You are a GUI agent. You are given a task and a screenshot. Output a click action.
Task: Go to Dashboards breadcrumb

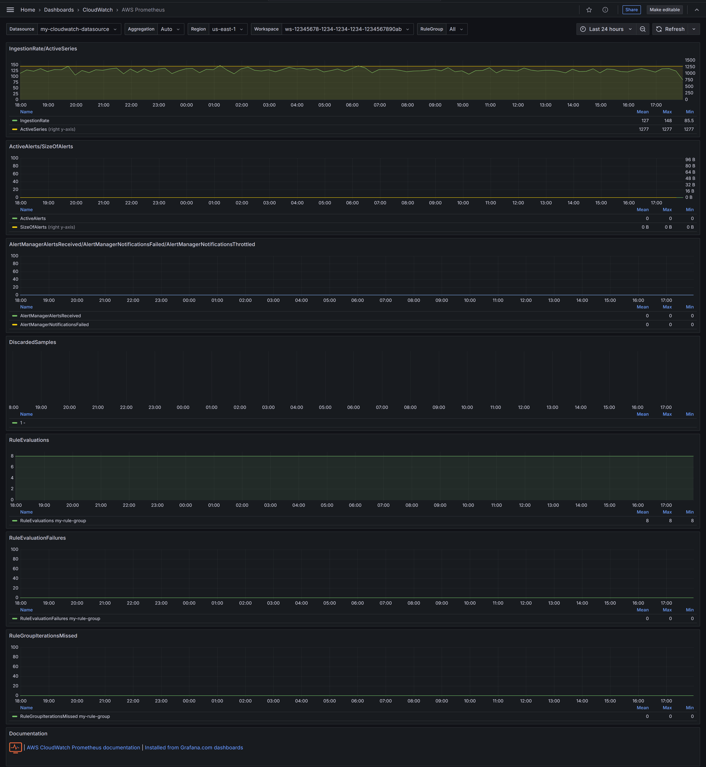[59, 10]
